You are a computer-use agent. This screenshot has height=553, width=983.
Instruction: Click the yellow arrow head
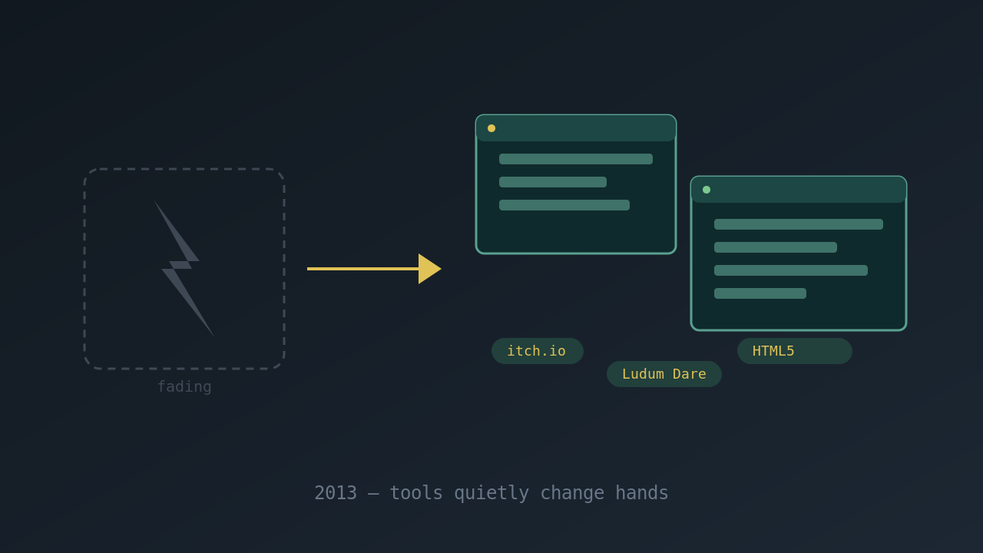430,269
